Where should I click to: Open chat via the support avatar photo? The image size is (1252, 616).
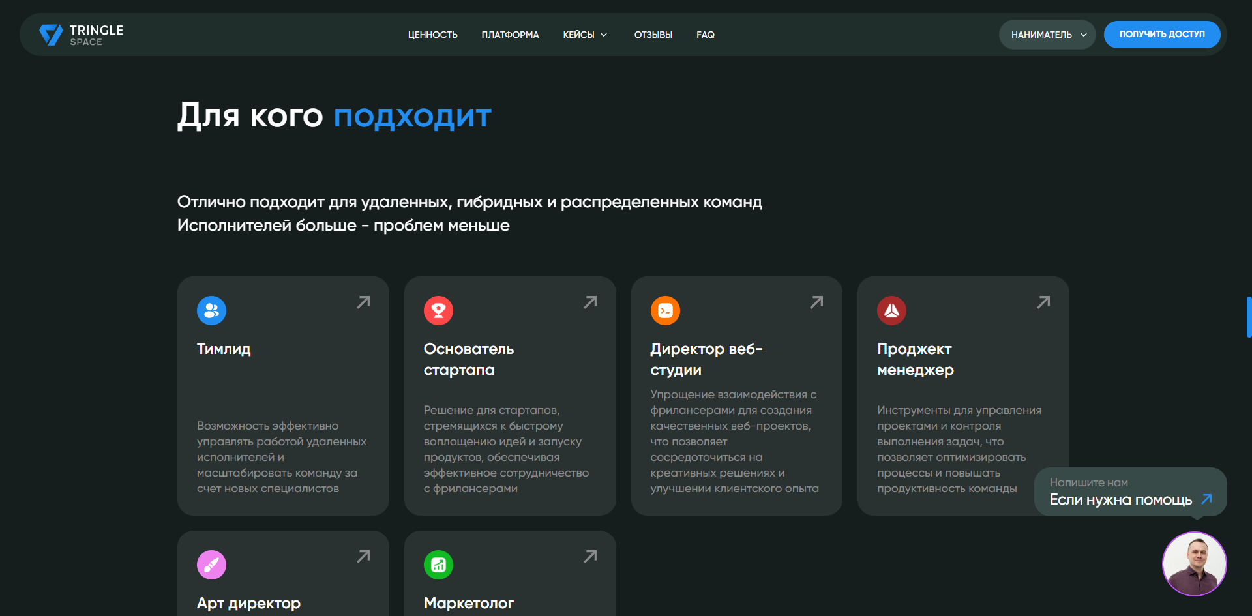pyautogui.click(x=1194, y=564)
